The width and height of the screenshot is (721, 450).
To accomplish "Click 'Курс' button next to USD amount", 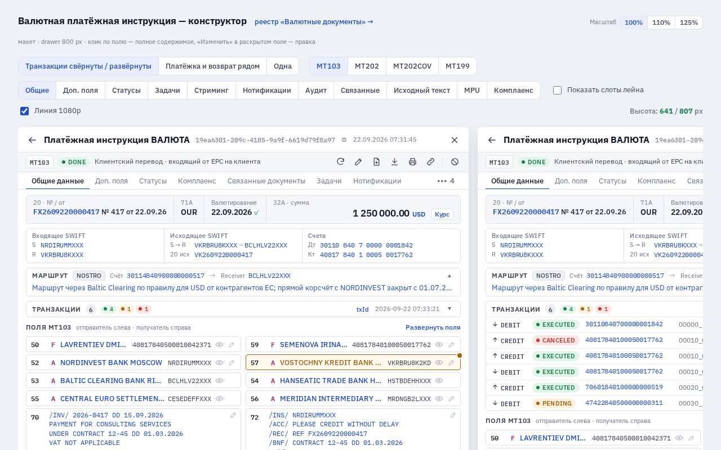I will (442, 214).
